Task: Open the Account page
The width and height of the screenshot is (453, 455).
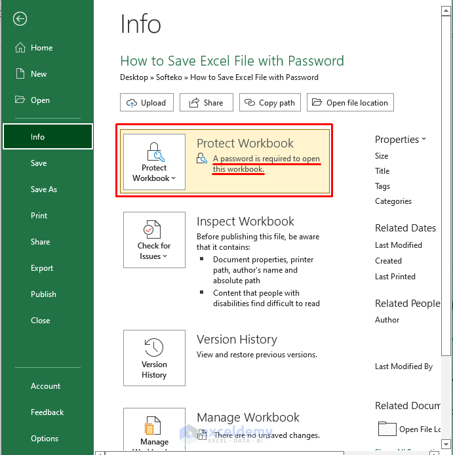Action: 46,386
